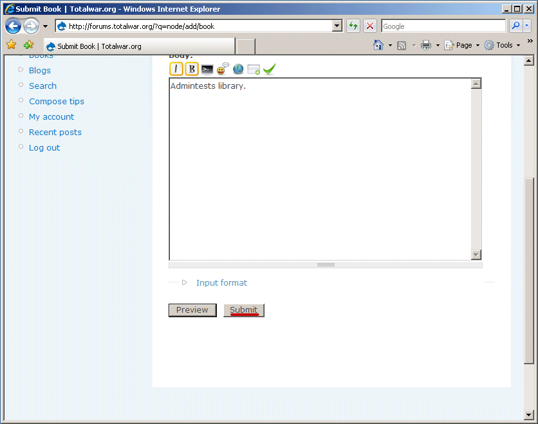
Task: Click the address bar URL field
Action: tap(194, 26)
